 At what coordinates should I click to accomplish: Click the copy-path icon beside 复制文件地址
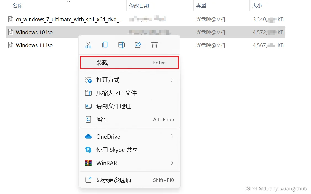88,106
